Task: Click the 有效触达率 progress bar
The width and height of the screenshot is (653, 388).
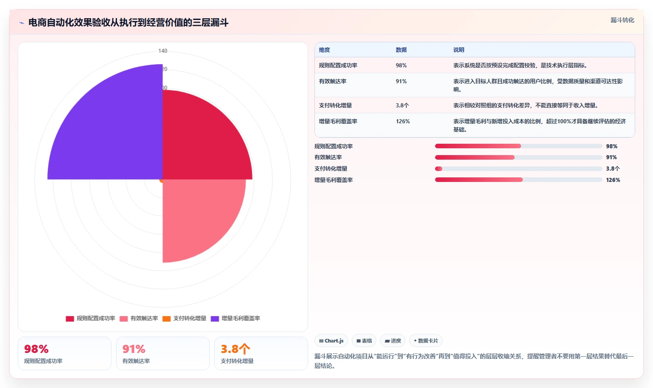Action: pyautogui.click(x=519, y=157)
